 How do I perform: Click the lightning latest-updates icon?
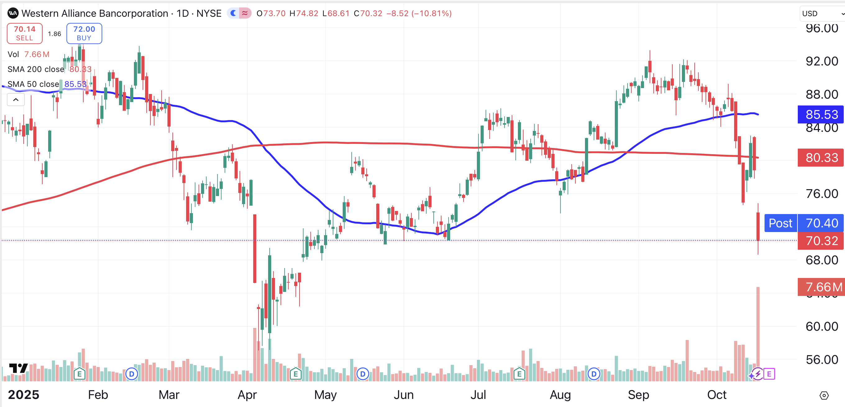tap(757, 373)
